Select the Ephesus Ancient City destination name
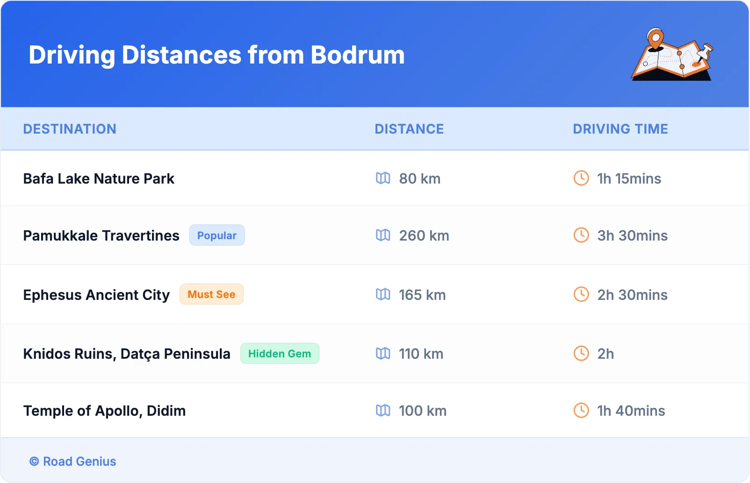 point(96,295)
